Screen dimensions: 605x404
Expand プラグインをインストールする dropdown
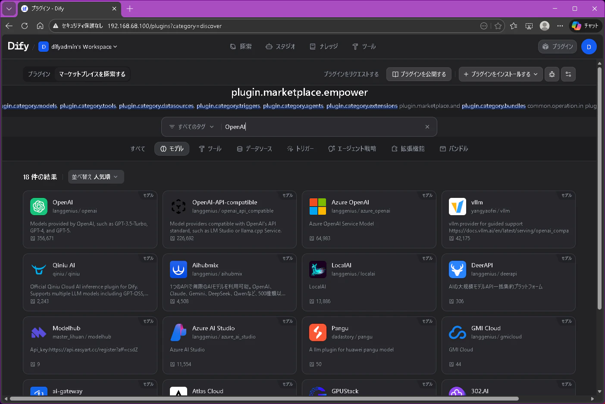pos(501,74)
